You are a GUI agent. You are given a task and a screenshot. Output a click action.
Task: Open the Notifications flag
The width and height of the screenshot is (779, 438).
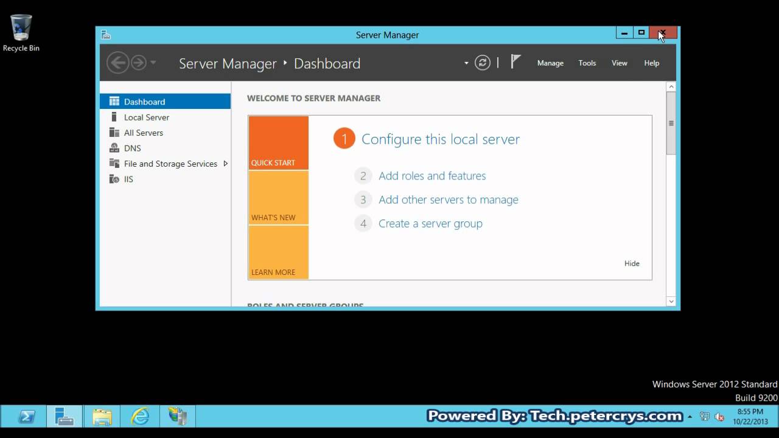click(515, 61)
